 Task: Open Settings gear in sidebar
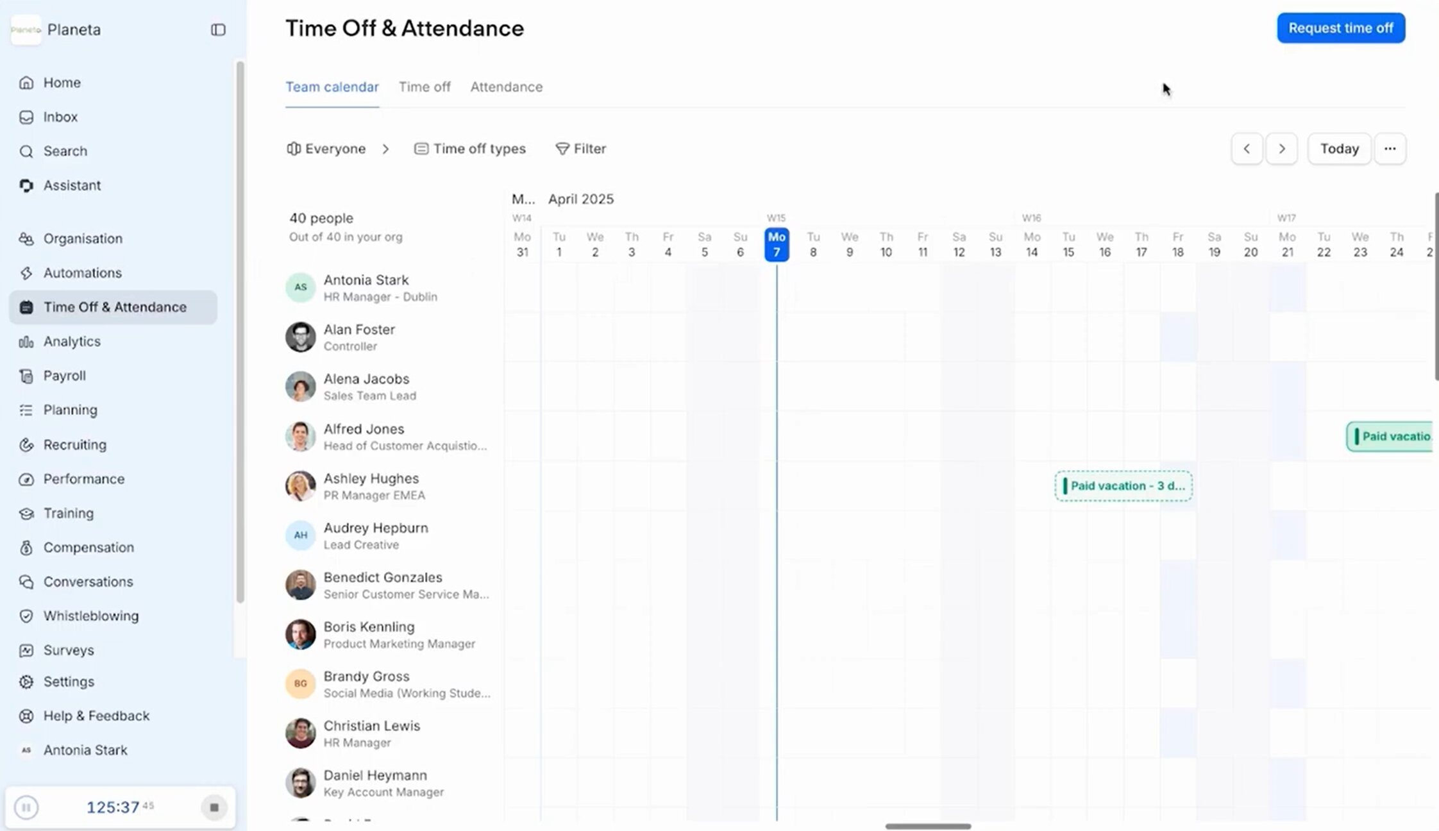[x=26, y=682]
